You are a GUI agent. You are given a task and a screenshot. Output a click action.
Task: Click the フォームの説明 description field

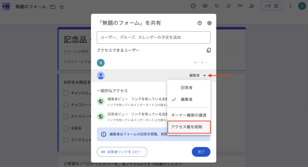pyautogui.click(x=76, y=52)
